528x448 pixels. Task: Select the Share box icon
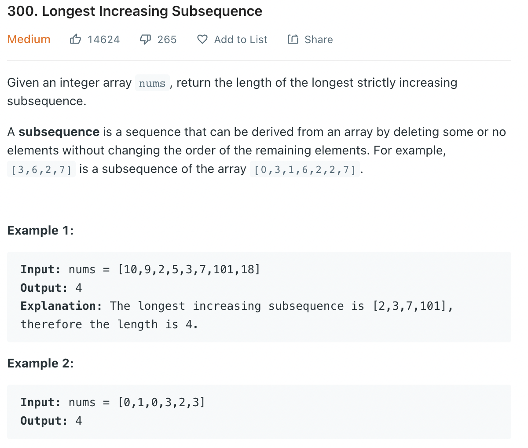tap(293, 39)
